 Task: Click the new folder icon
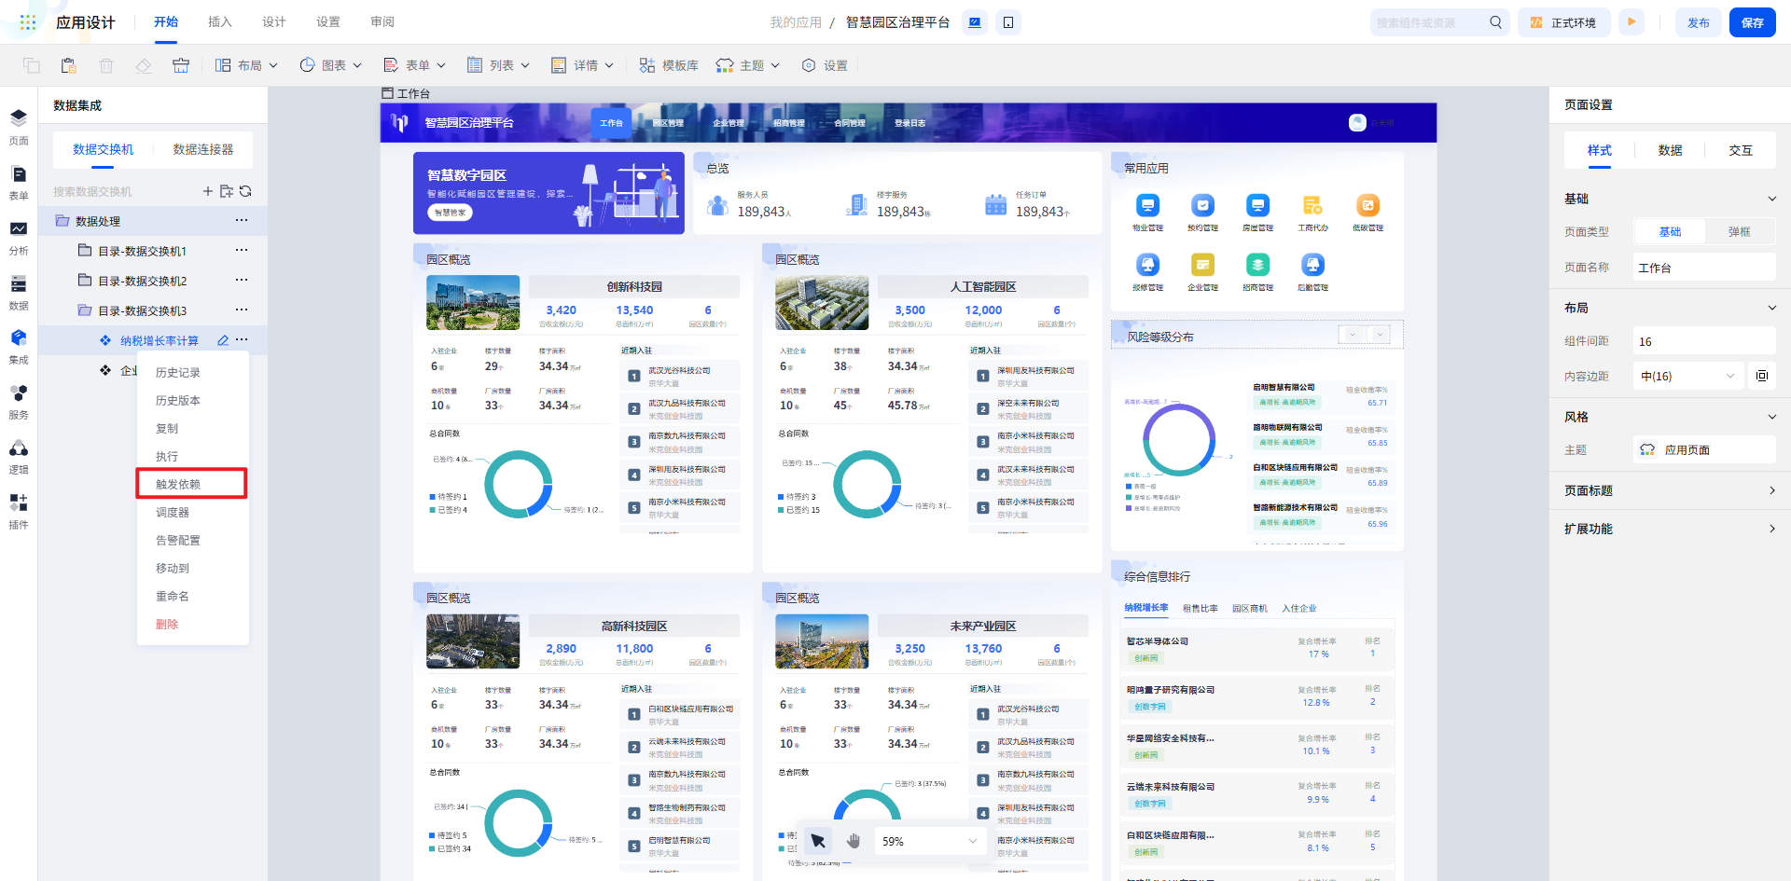227,191
